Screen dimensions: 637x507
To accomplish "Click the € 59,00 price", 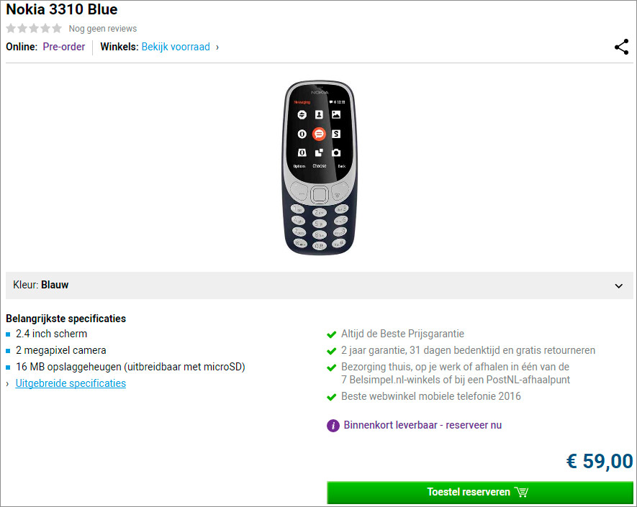I will pyautogui.click(x=600, y=462).
